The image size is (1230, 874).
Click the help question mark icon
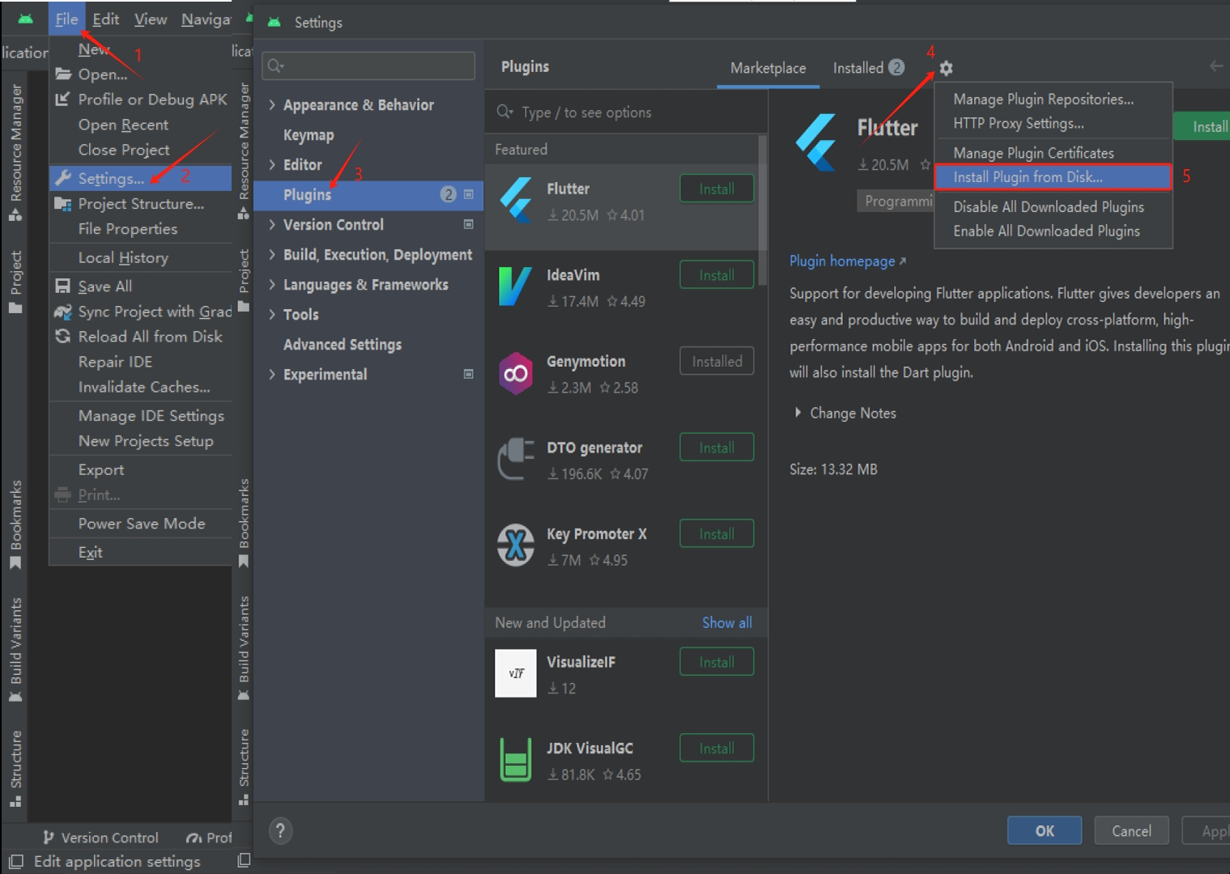pyautogui.click(x=280, y=830)
